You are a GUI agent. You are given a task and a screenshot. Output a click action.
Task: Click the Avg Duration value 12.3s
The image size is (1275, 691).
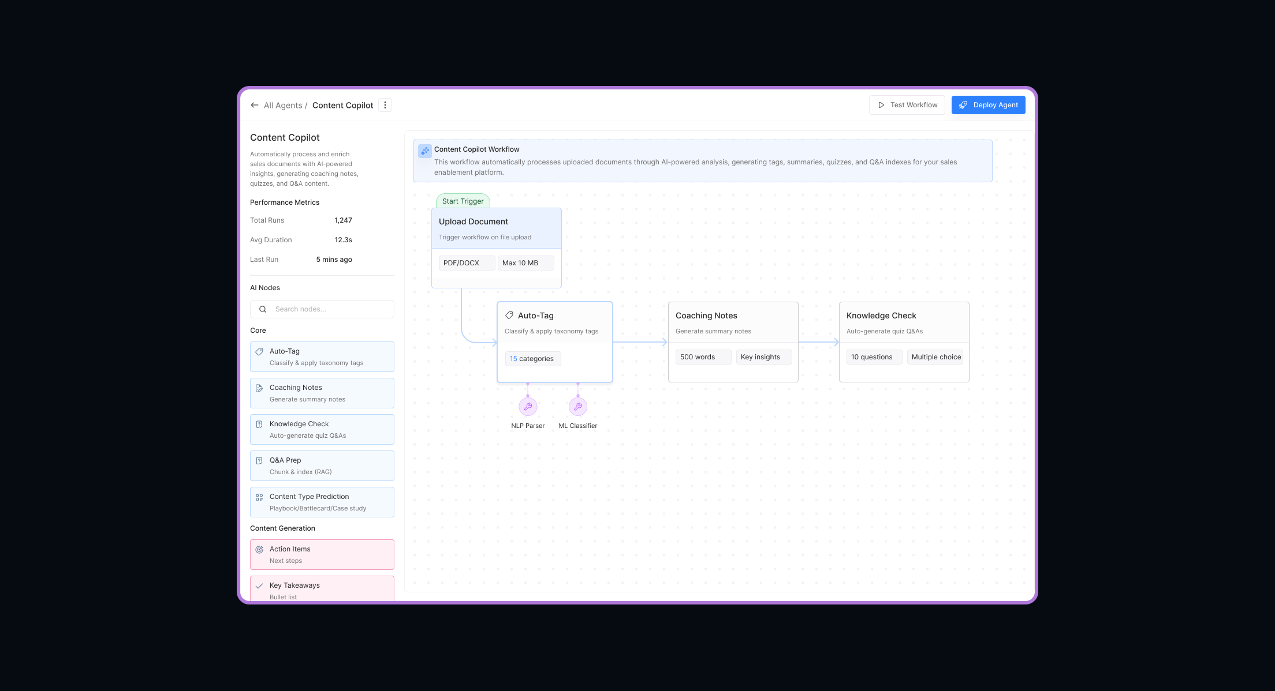[x=343, y=240]
